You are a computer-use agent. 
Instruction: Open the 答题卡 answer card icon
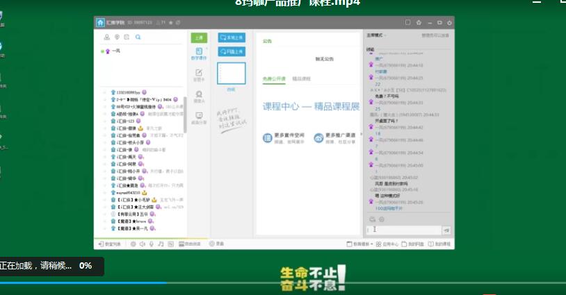[199, 75]
